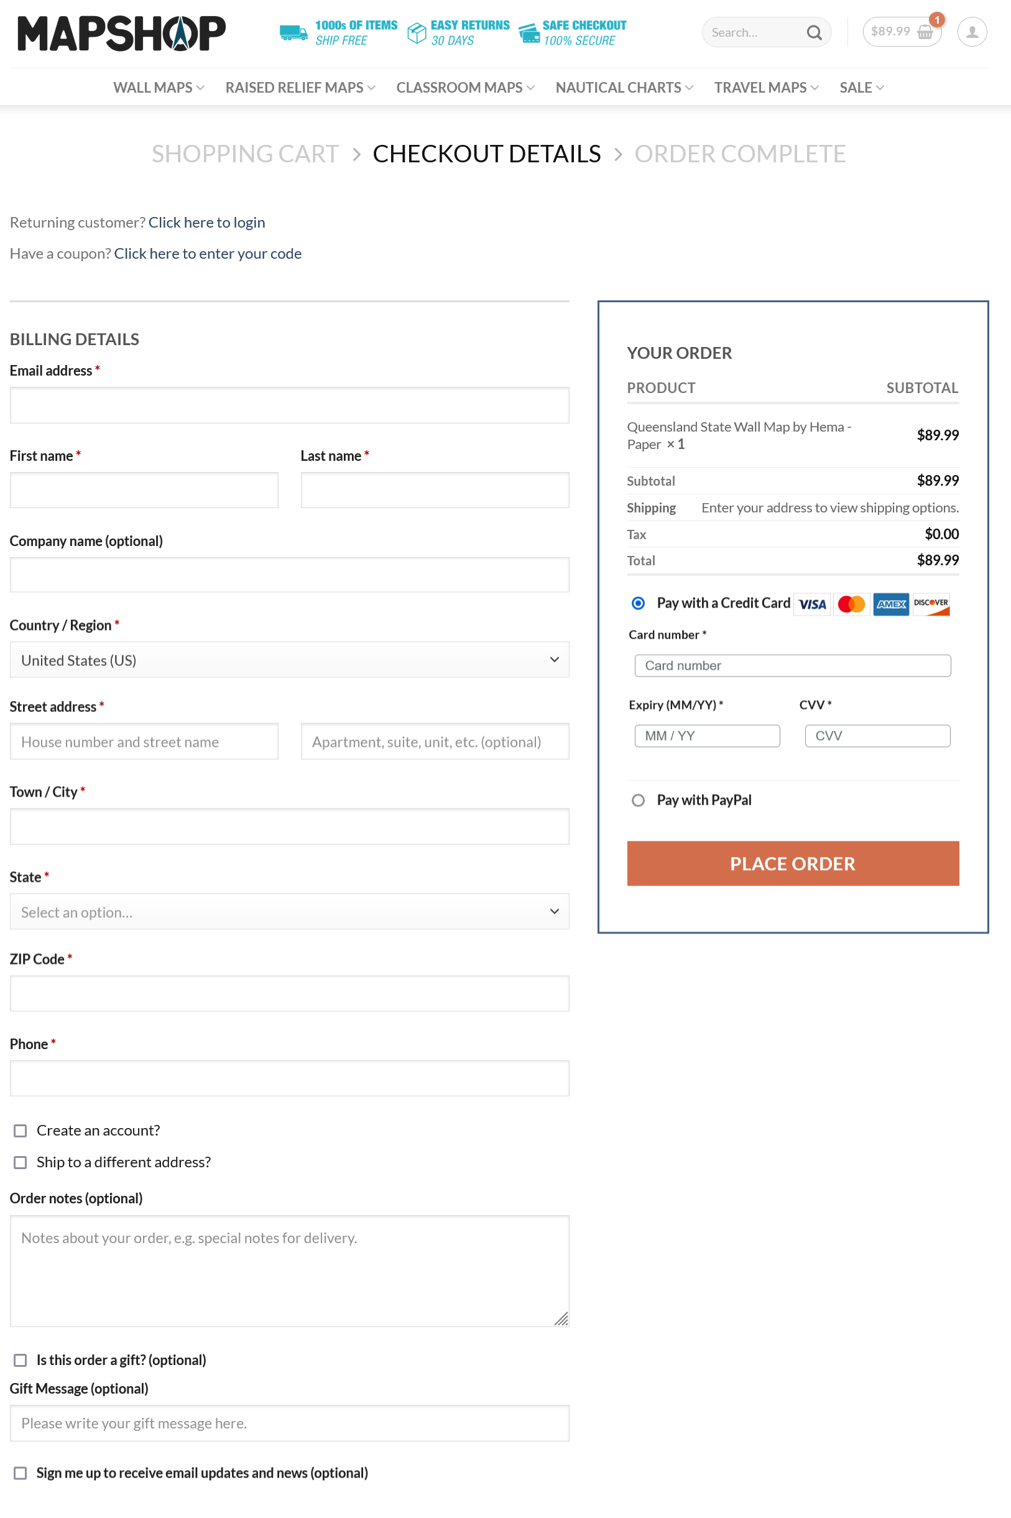
Task: Click the search magnifier icon
Action: tap(814, 33)
